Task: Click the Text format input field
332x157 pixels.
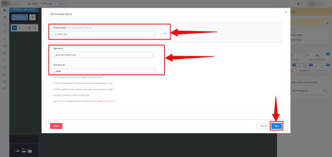Action: (104, 71)
